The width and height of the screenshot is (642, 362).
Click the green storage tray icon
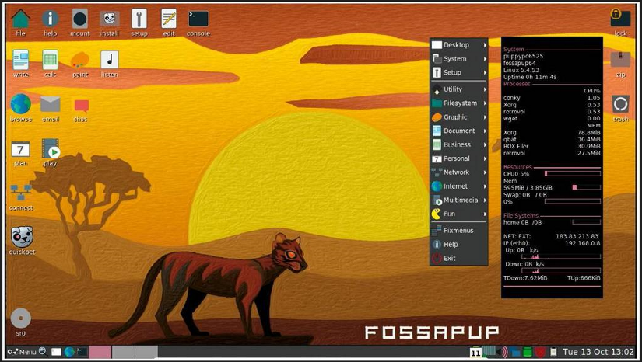[528, 352]
